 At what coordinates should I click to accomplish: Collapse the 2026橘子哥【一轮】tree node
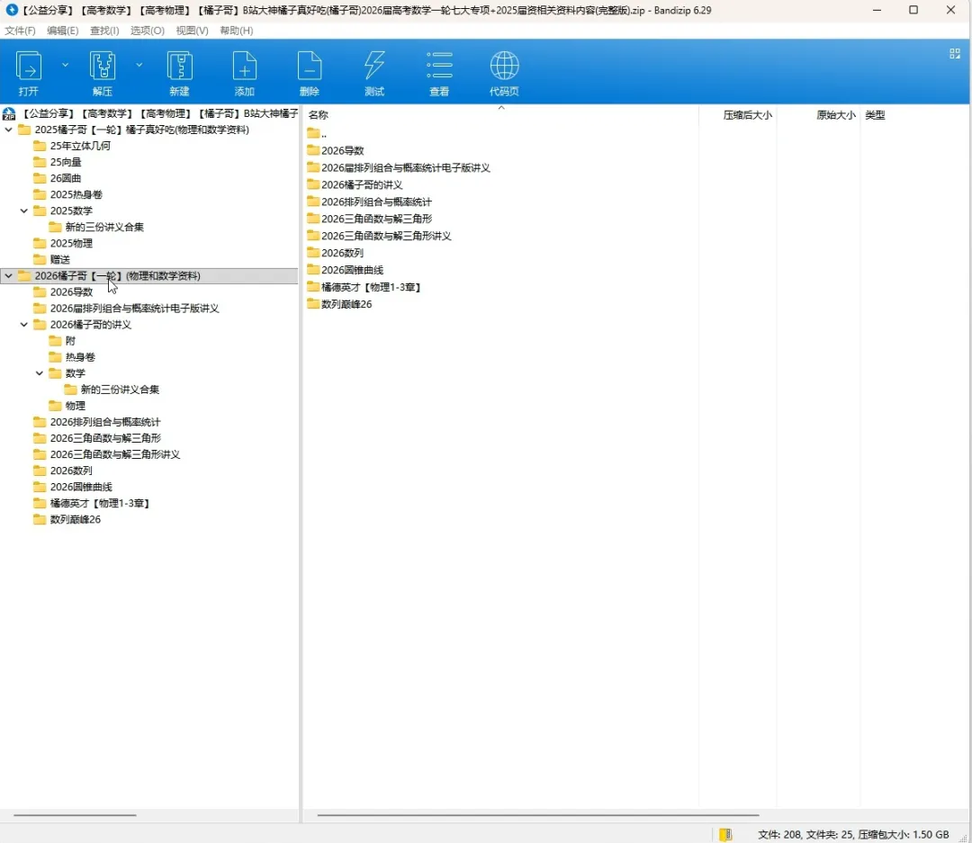click(9, 276)
